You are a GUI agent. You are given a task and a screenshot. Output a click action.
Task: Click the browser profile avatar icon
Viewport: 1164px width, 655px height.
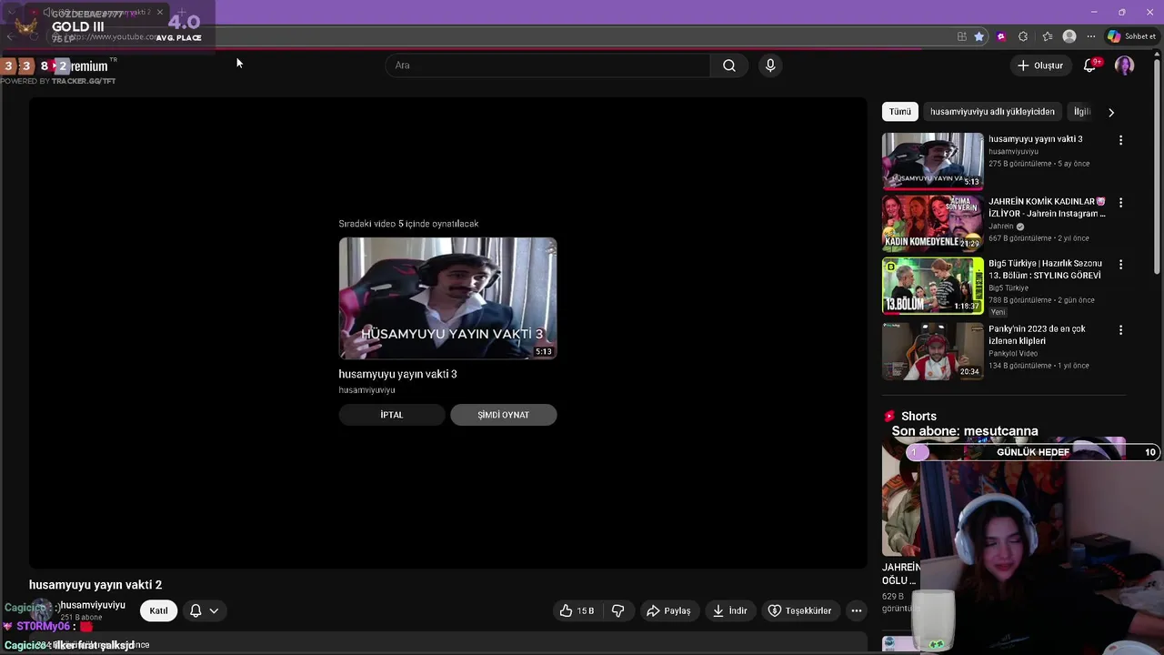(1069, 36)
